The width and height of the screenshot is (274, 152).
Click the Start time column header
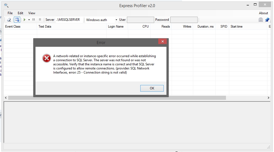coord(248,27)
